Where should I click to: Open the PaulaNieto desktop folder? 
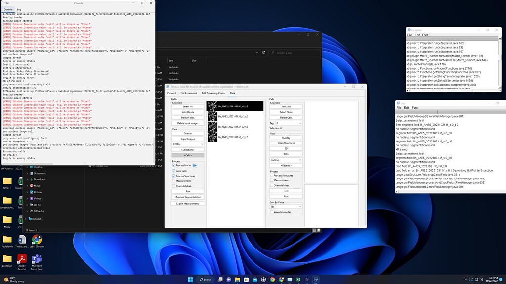[7, 241]
